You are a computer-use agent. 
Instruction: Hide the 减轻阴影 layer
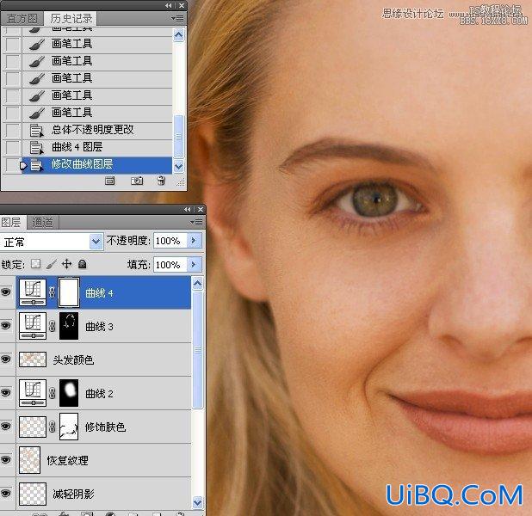tap(6, 494)
